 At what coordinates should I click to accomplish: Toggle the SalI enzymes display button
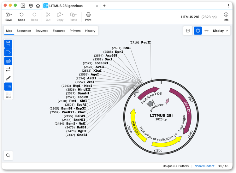[8, 44]
